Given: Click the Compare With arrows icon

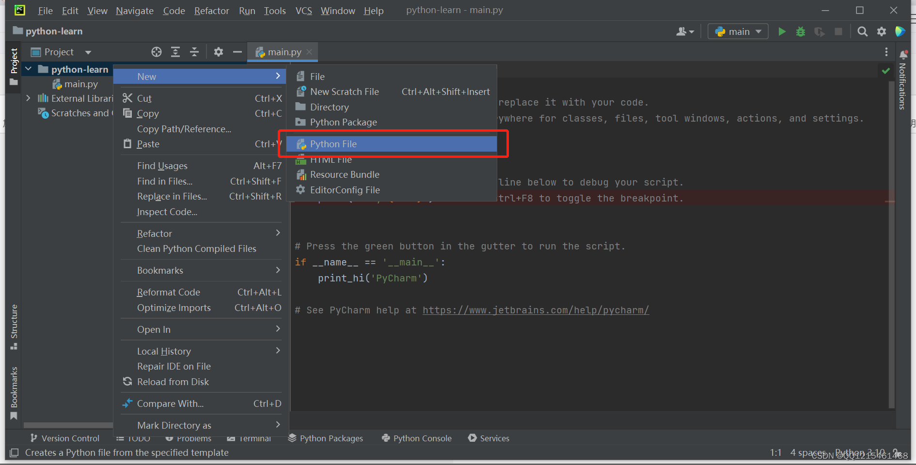Looking at the screenshot, I should (127, 403).
